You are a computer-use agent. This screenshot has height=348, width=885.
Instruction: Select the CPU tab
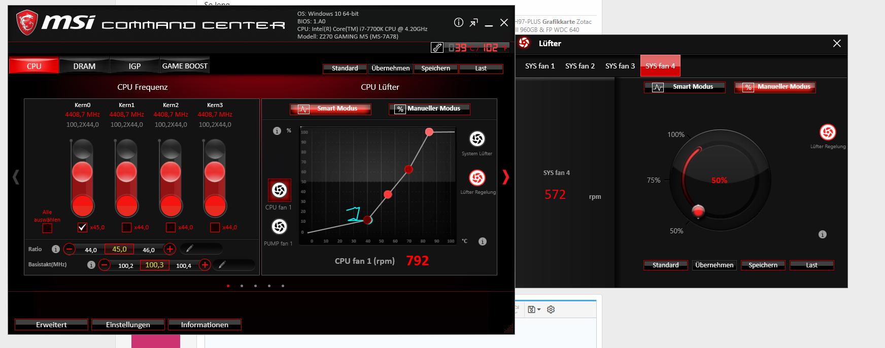(34, 66)
